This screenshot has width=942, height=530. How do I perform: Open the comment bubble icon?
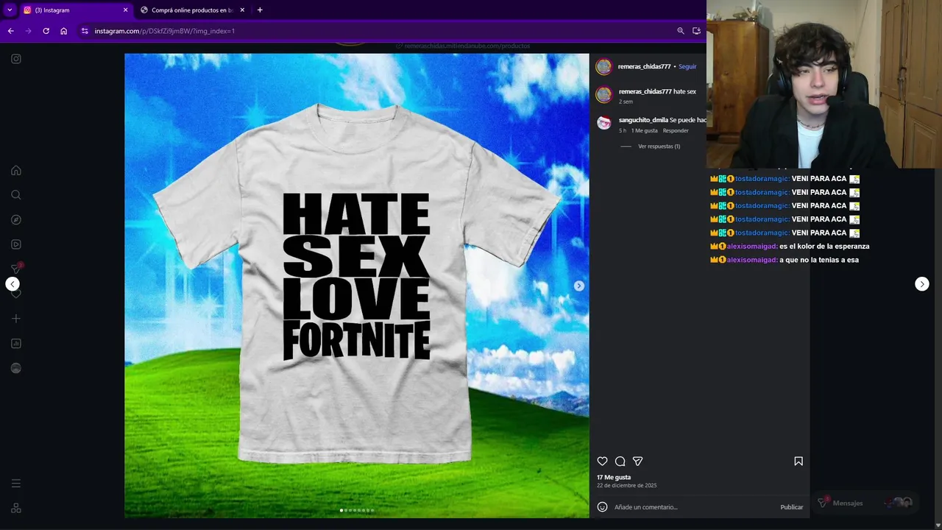(x=620, y=461)
